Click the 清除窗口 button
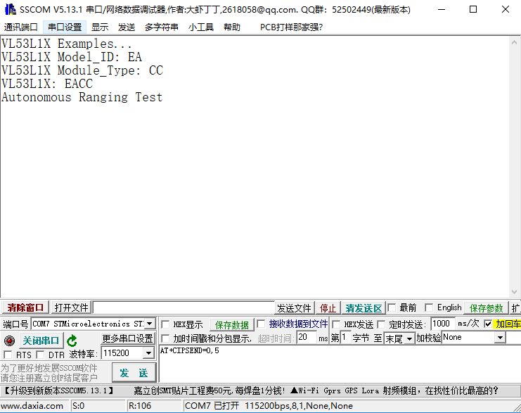Viewport: 521px width, 413px height. [25, 307]
